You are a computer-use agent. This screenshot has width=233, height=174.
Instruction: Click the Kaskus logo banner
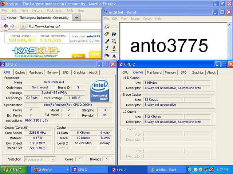point(36,52)
